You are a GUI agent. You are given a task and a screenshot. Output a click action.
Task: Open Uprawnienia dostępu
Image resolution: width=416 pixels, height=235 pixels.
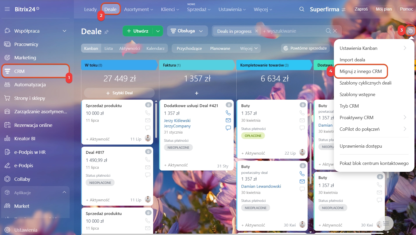[x=361, y=146]
